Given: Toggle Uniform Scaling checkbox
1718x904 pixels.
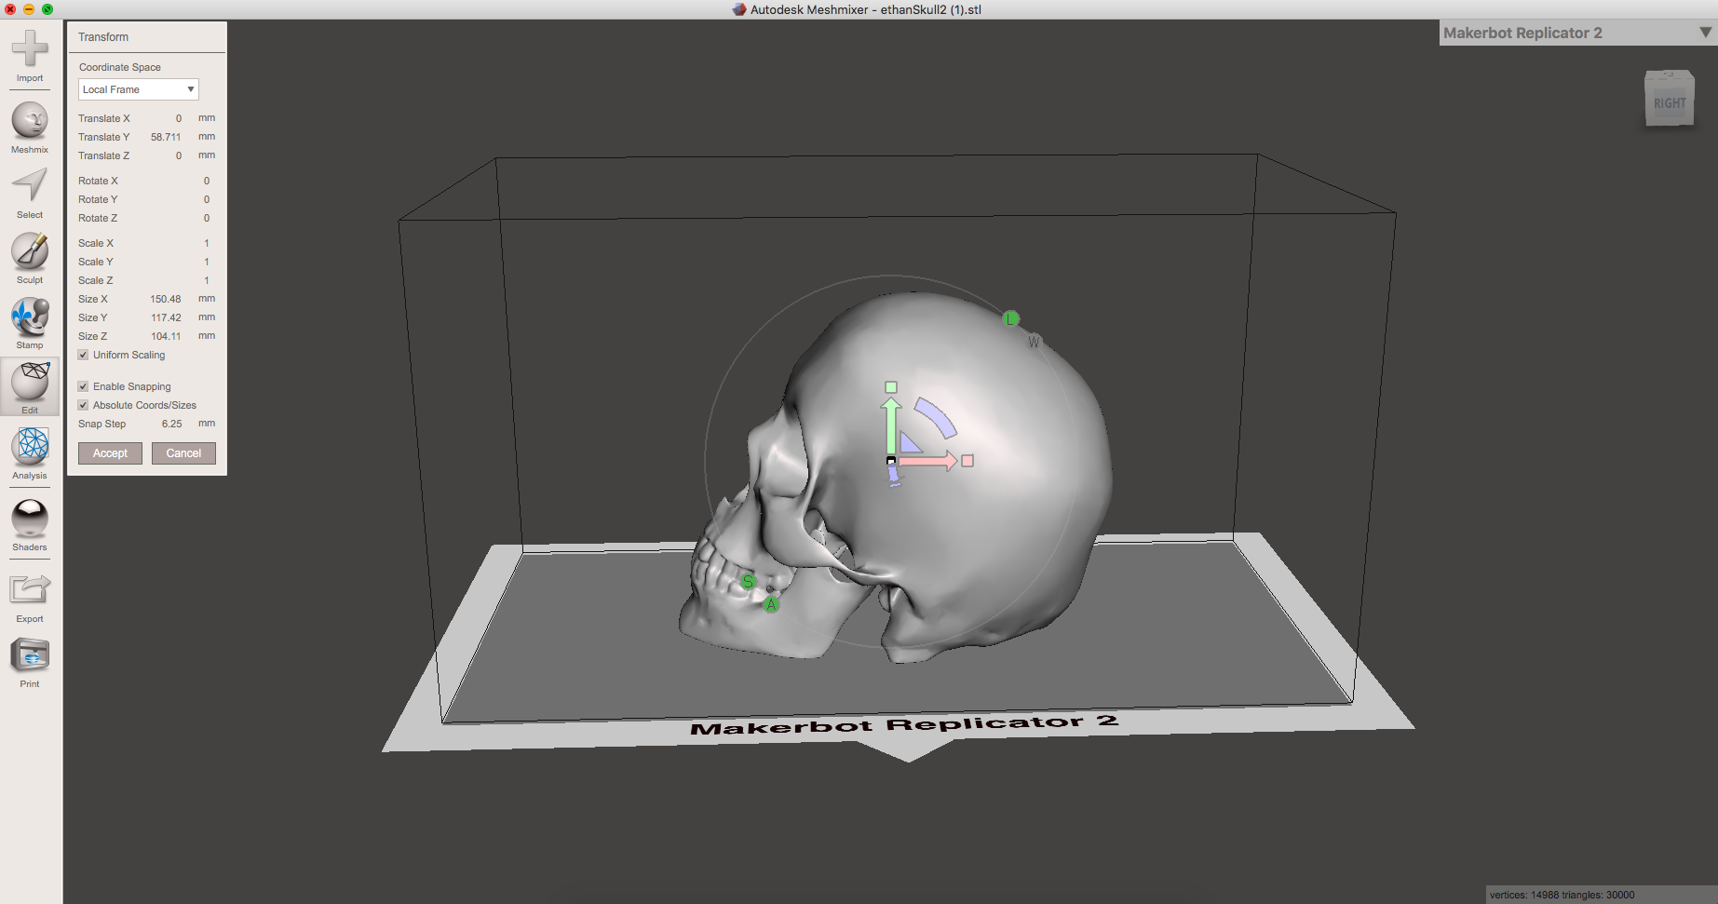Looking at the screenshot, I should [x=83, y=355].
